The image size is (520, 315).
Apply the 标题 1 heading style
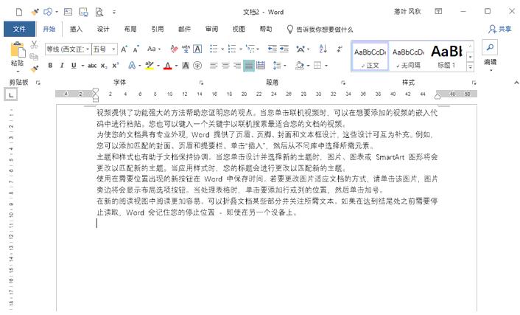(x=446, y=55)
